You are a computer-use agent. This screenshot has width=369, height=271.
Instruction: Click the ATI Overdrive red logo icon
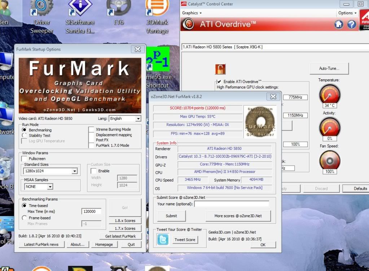coord(188,24)
